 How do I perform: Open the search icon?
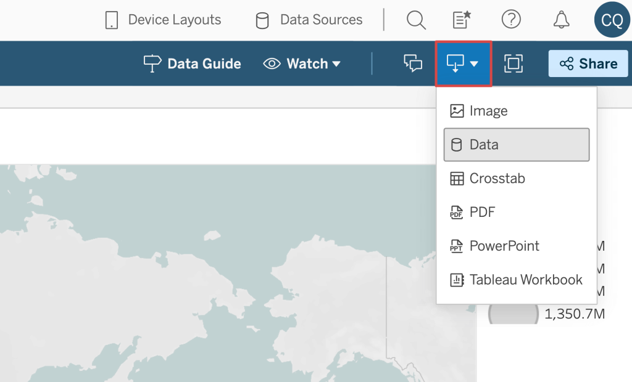(416, 20)
